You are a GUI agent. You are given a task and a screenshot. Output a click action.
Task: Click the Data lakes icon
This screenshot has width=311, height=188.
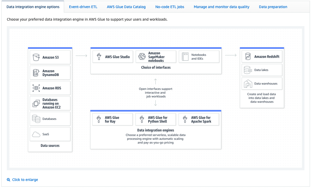[x=248, y=70]
